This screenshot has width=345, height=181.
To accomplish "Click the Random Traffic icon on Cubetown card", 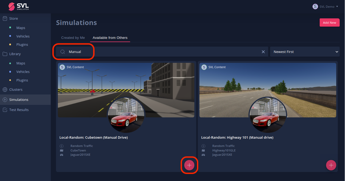I will coord(62,146).
